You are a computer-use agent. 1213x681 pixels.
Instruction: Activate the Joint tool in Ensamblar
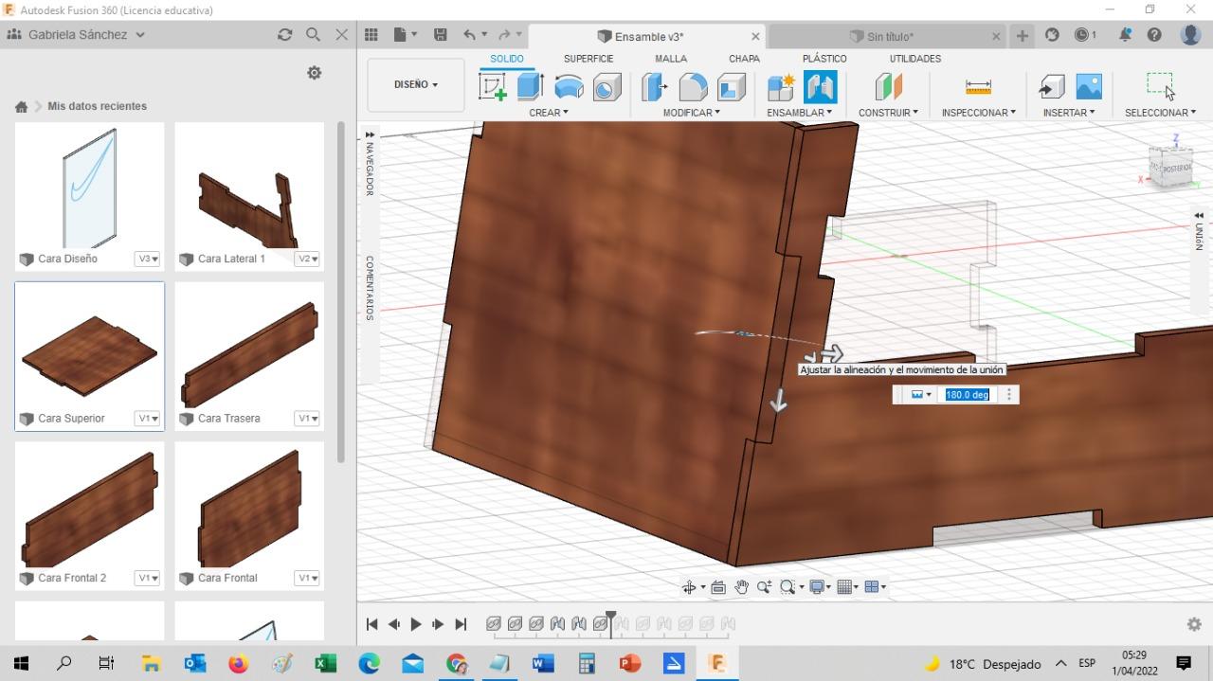point(820,87)
